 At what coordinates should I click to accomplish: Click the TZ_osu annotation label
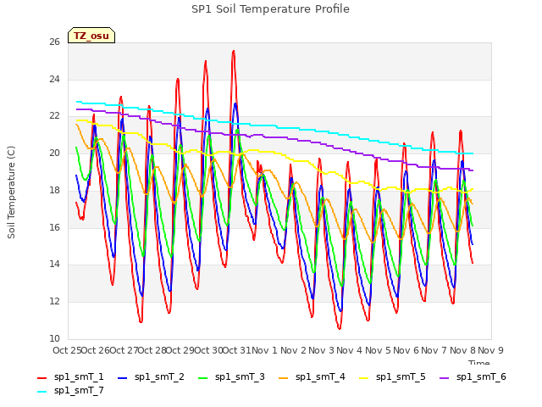click(91, 36)
